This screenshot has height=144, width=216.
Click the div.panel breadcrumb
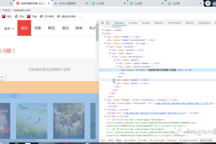(x=172, y=140)
